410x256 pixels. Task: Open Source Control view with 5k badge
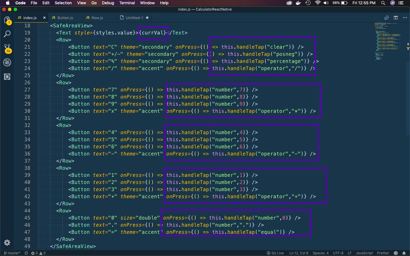pyautogui.click(x=7, y=48)
